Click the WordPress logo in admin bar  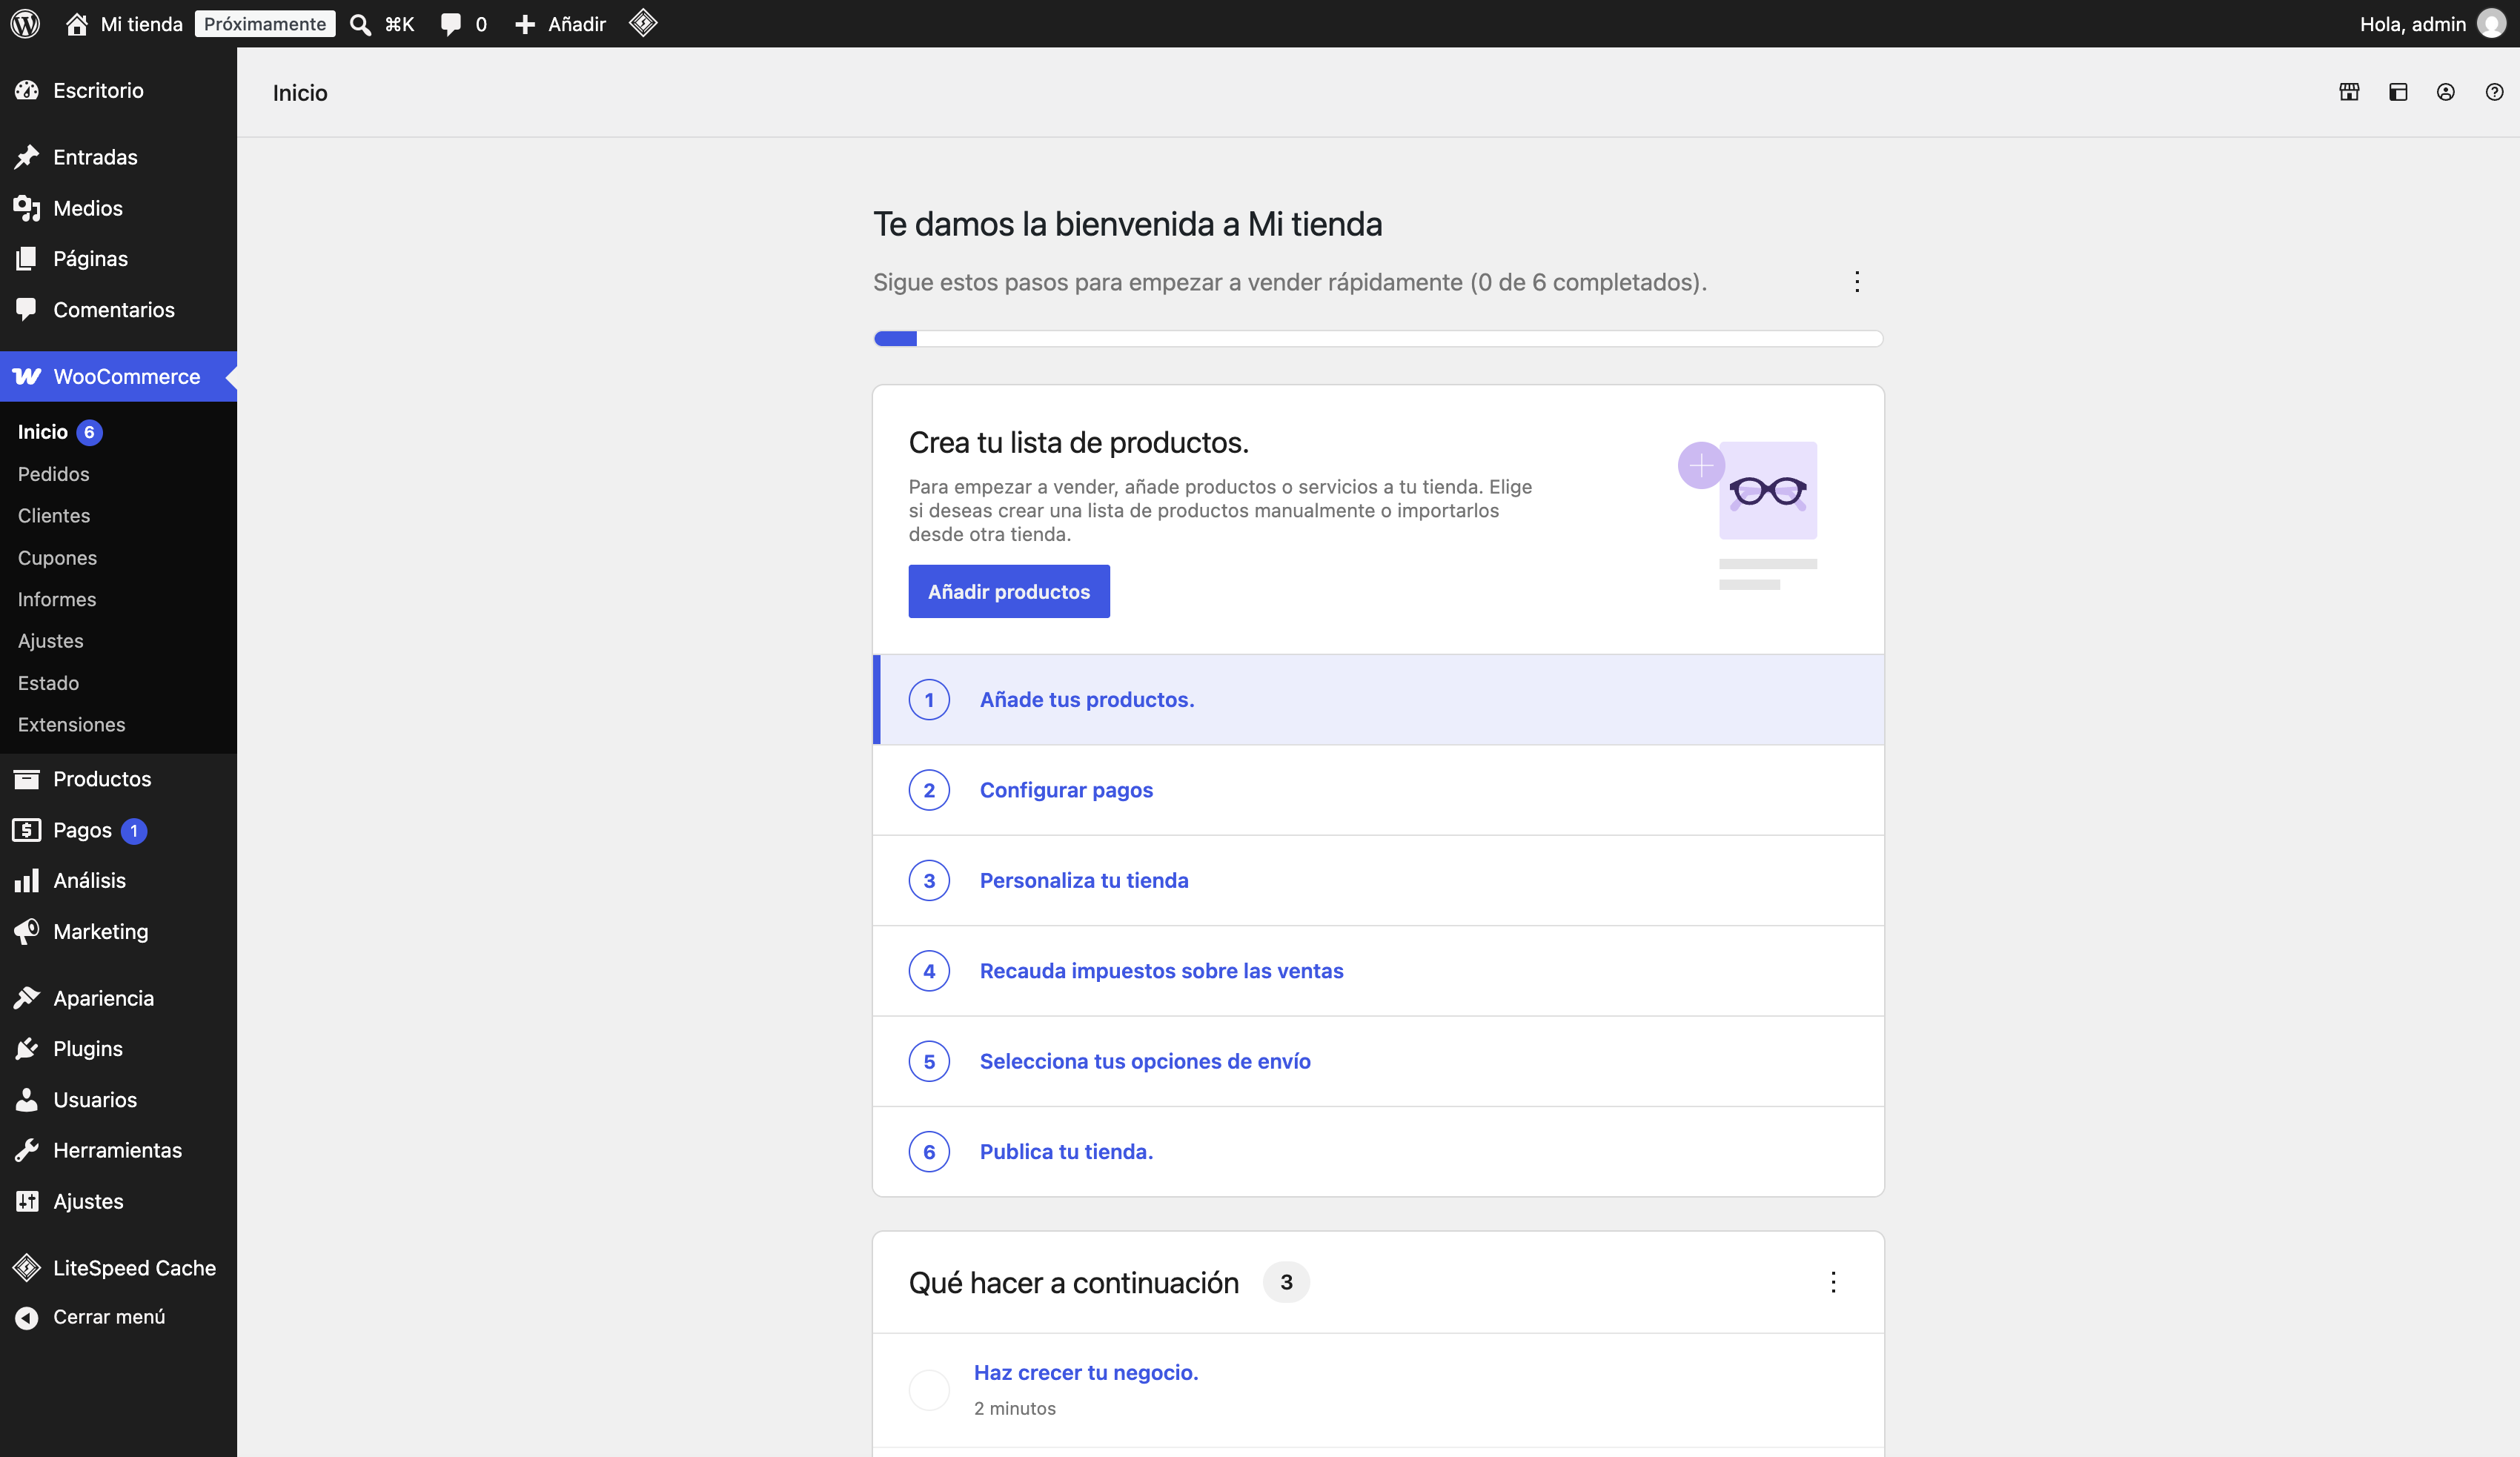pos(25,23)
